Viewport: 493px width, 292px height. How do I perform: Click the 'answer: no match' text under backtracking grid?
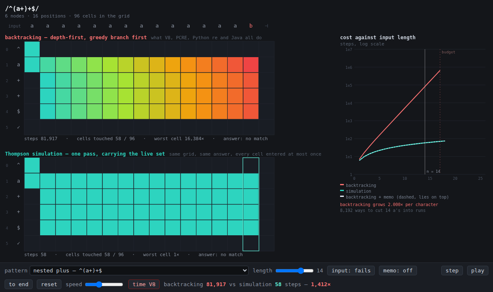(246, 138)
